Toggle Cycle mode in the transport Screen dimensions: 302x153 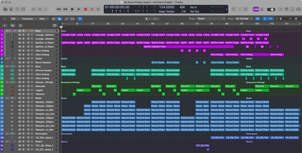(x=98, y=9)
